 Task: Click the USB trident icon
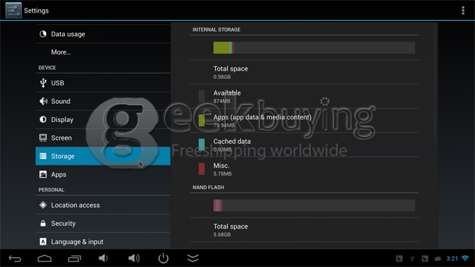click(43, 82)
